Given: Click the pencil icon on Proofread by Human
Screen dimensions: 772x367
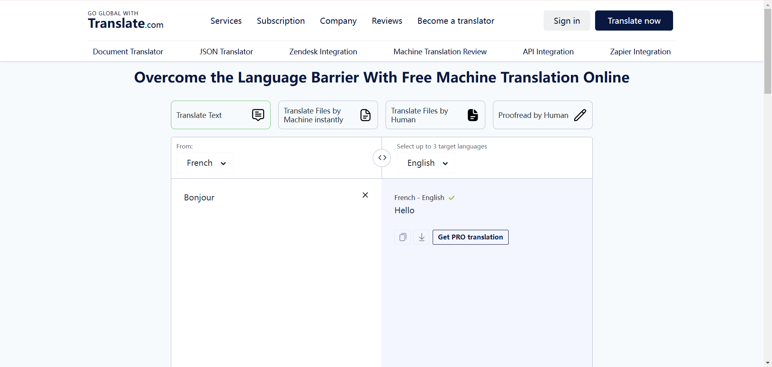Looking at the screenshot, I should (x=580, y=115).
